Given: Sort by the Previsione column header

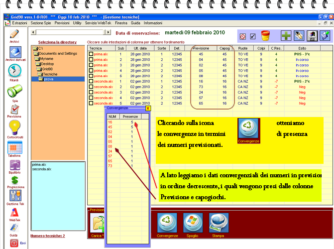Looking at the screenshot, I should (201, 48).
